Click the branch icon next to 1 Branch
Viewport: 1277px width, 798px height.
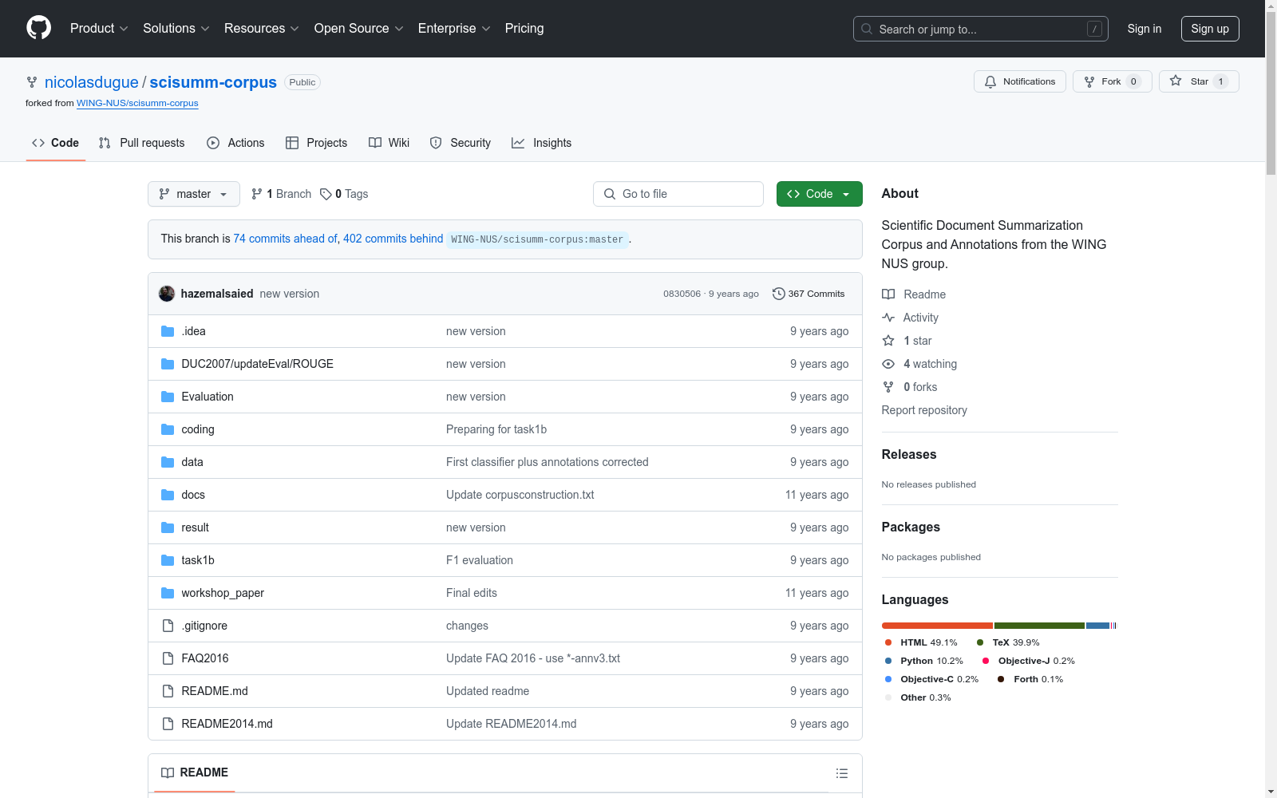(x=257, y=194)
